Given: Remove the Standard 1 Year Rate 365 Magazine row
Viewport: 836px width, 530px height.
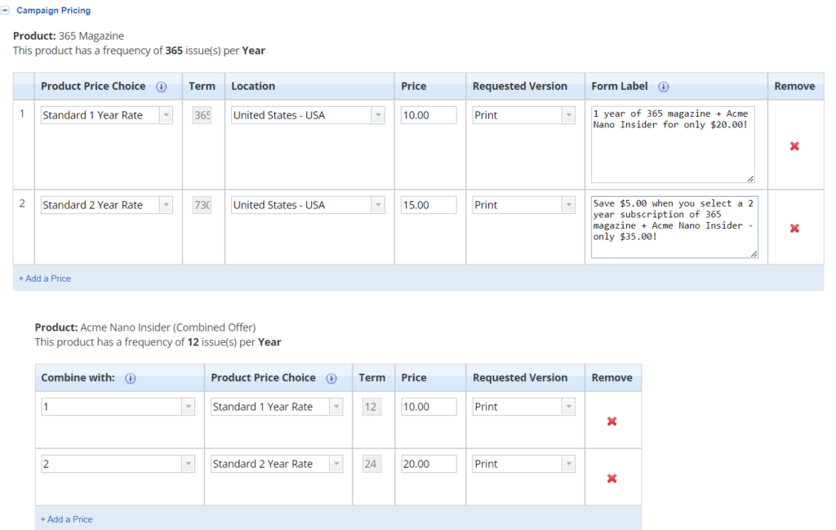Looking at the screenshot, I should [x=794, y=146].
